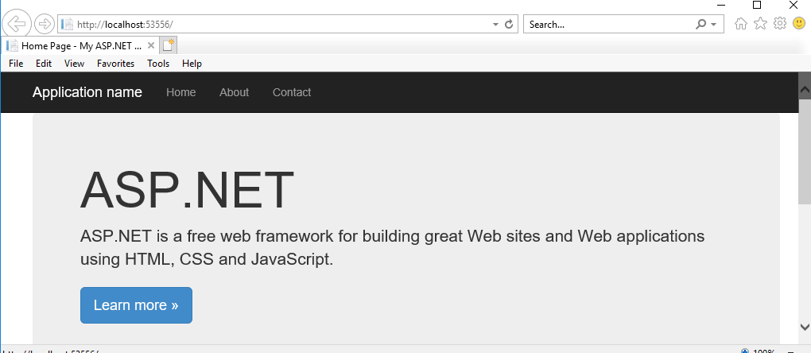This screenshot has width=811, height=353.
Task: Click the magnifier search icon
Action: click(x=700, y=25)
